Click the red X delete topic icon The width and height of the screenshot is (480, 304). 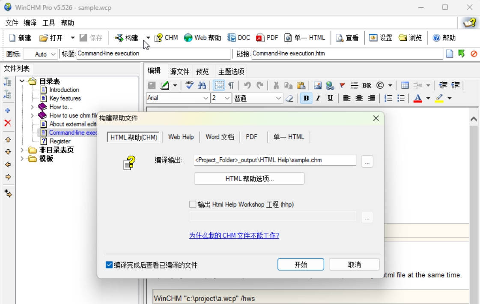[x=8, y=123]
